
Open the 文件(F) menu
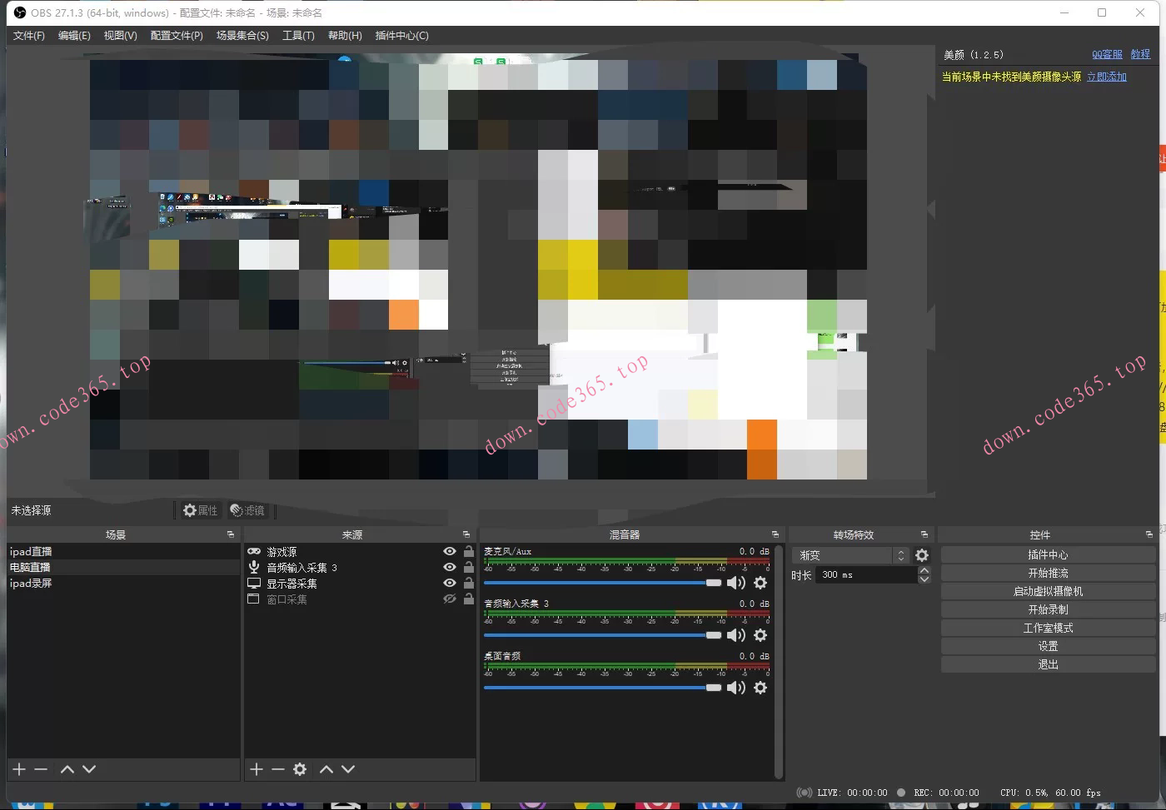[x=29, y=35]
